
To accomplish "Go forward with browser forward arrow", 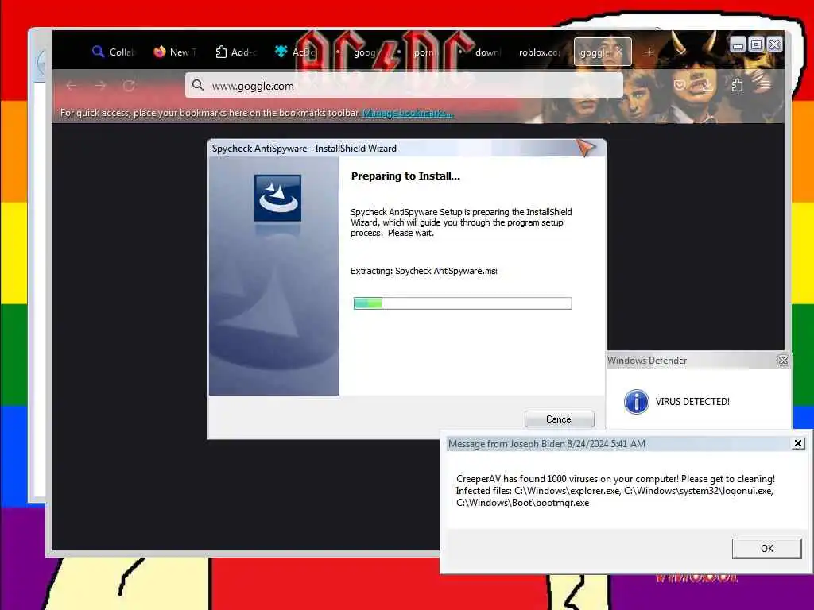I will tap(100, 86).
